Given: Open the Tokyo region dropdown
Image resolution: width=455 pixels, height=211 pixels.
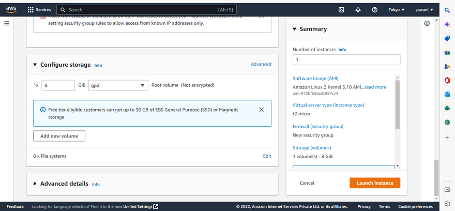Looking at the screenshot, I should click(x=397, y=10).
